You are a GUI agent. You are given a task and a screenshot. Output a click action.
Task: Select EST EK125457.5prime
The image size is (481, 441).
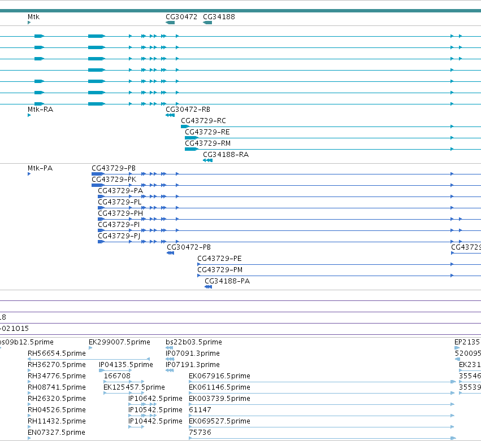click(134, 388)
